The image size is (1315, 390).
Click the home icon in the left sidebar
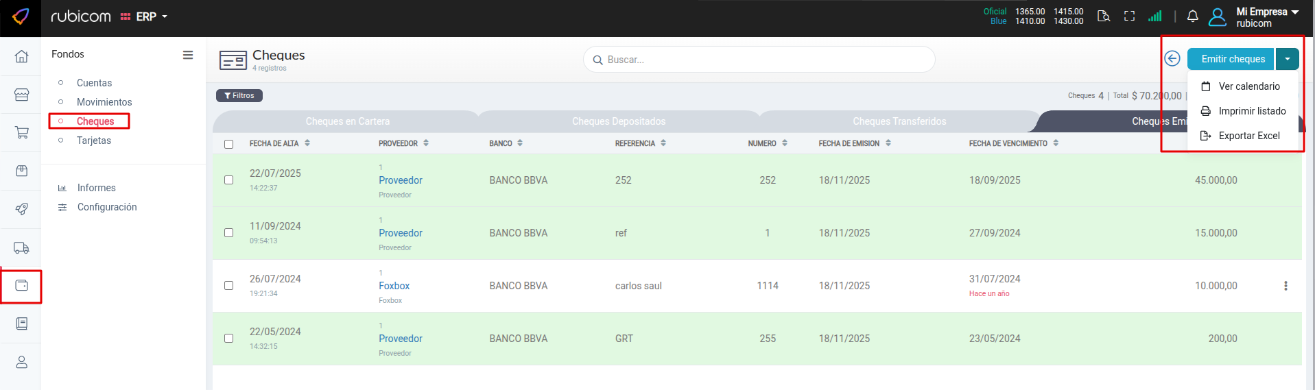(x=21, y=56)
